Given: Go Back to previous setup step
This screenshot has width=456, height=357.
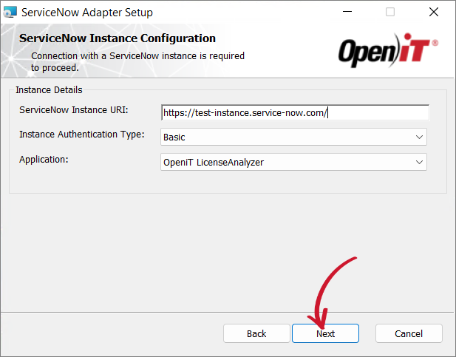Looking at the screenshot, I should [x=256, y=333].
